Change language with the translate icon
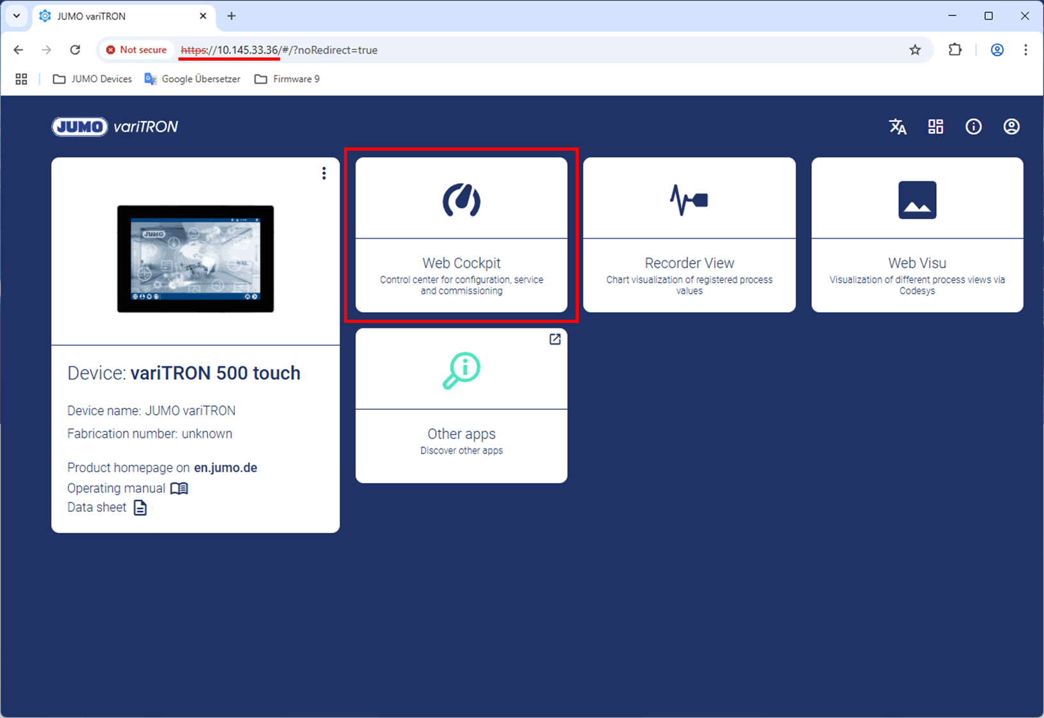 tap(898, 126)
